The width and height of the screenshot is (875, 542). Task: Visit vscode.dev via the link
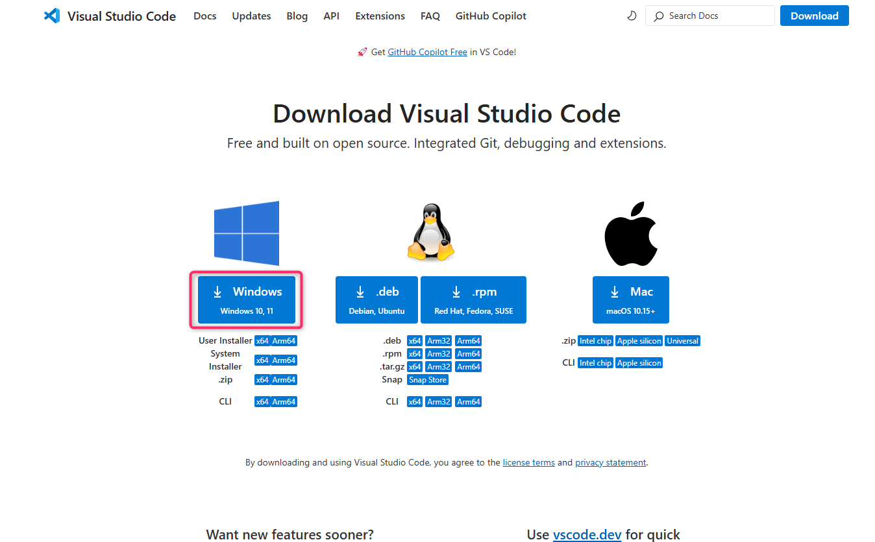[x=587, y=534]
